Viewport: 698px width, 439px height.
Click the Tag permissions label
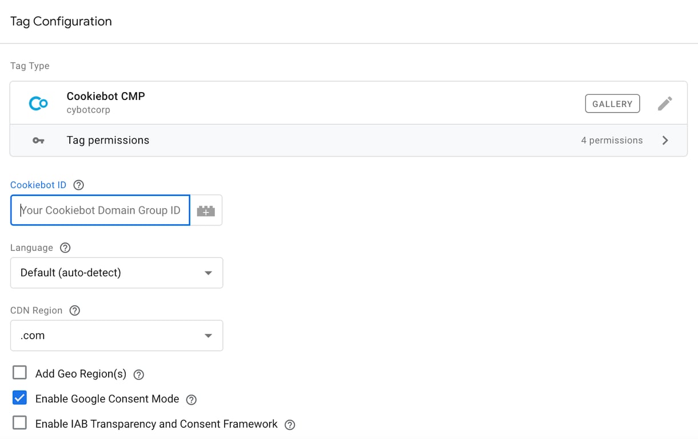pyautogui.click(x=108, y=140)
